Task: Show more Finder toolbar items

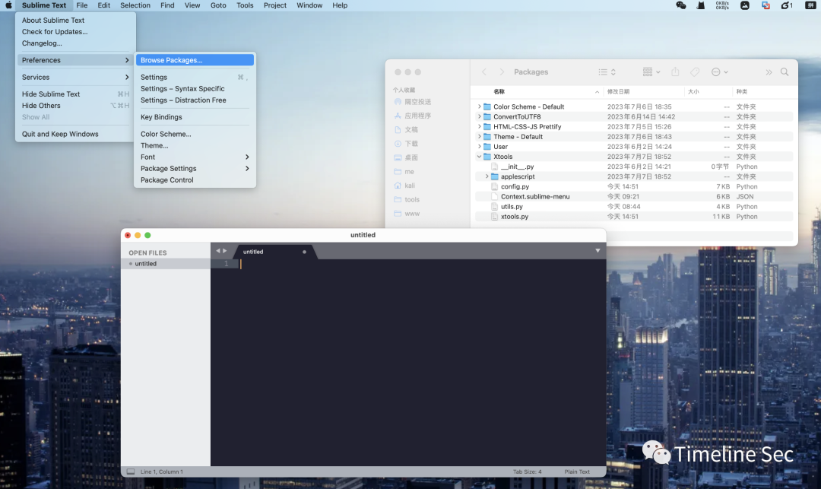Action: click(x=769, y=71)
